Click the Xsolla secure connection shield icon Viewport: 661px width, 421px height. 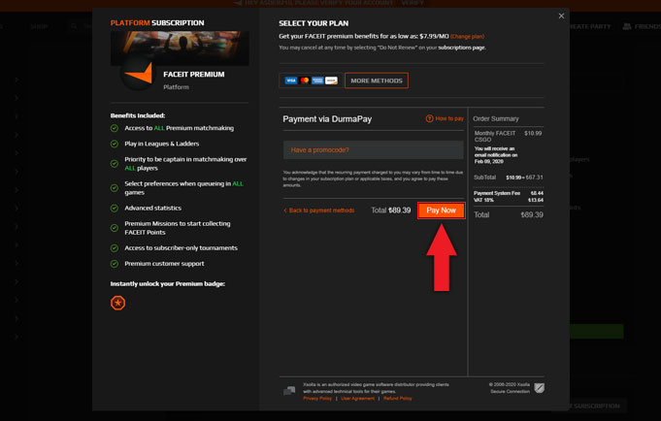540,389
